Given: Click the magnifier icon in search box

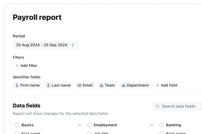Looking at the screenshot, I should click(x=157, y=106).
